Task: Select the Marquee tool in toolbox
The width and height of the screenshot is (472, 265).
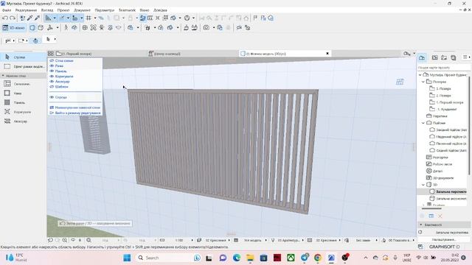Action: pyautogui.click(x=23, y=66)
